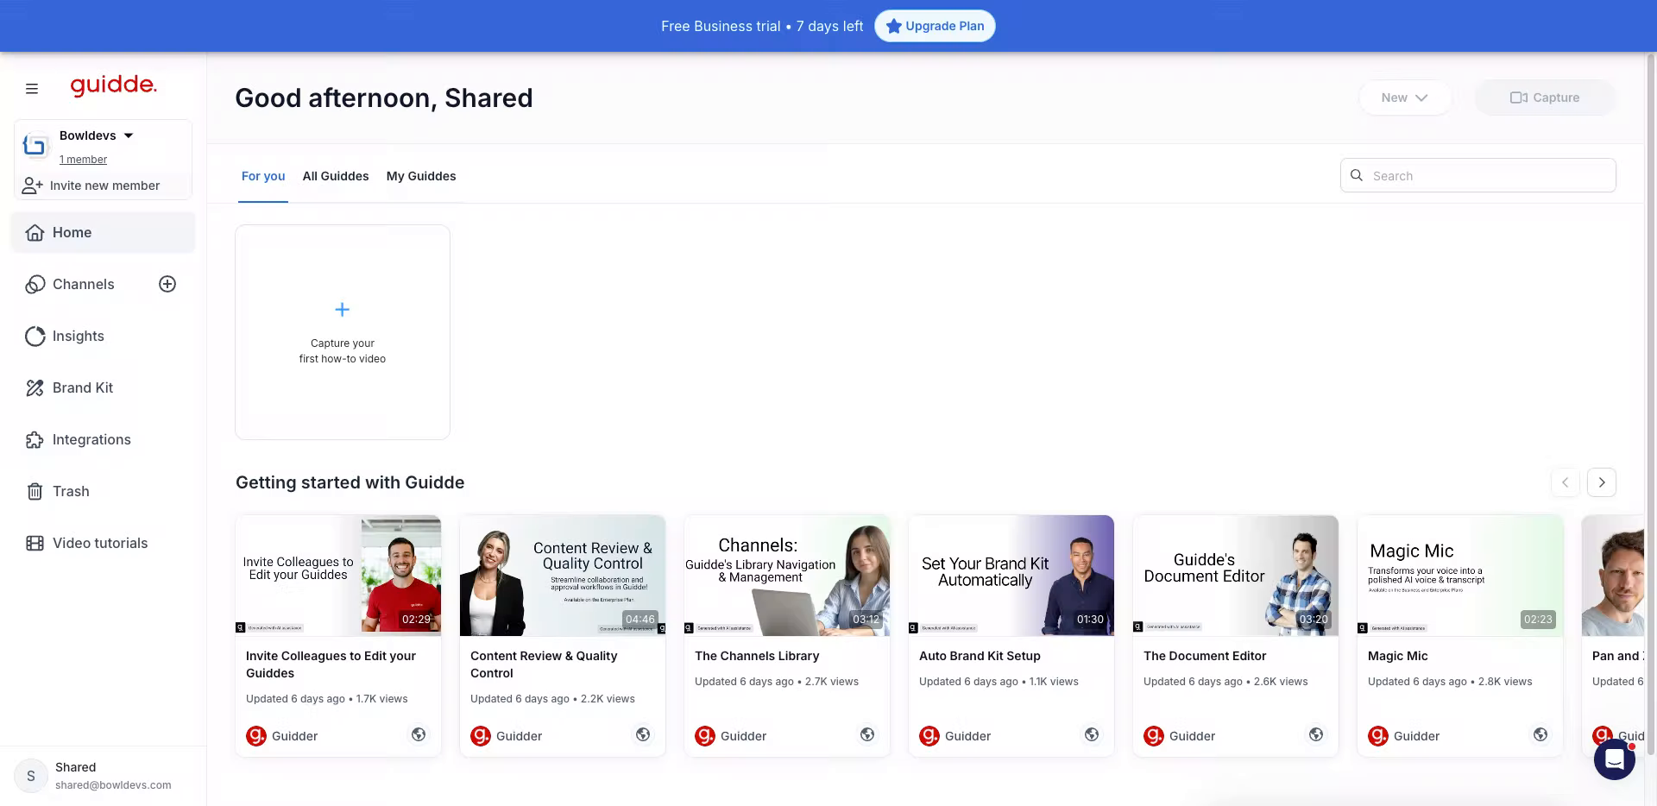Click the Bowldevs workspace avatar icon
The height and width of the screenshot is (806, 1657).
tap(35, 146)
